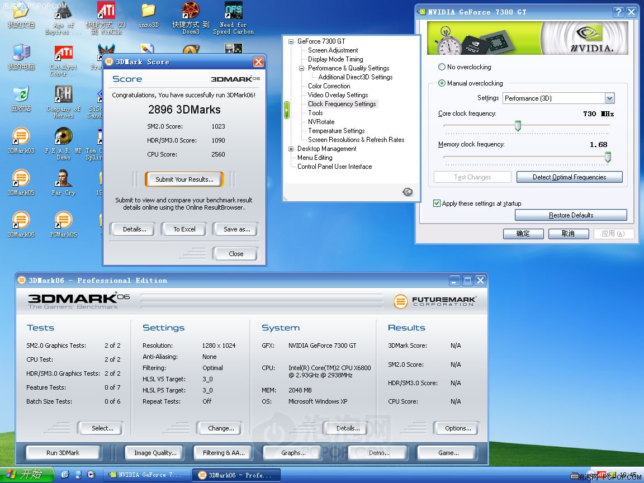Viewport: 644px width, 483px height.
Task: Launch the 3DMark06 desktop icon
Action: [21, 224]
